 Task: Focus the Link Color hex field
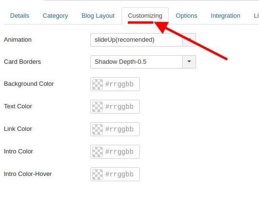pos(122,129)
